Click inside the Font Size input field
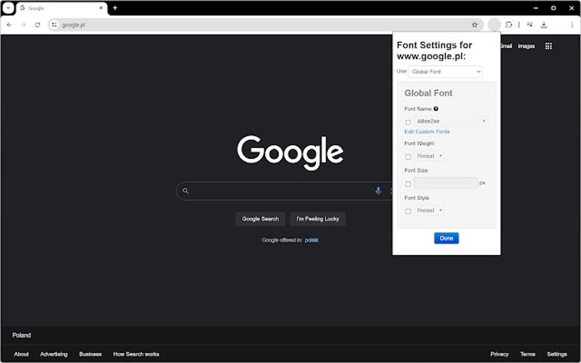 tap(445, 183)
